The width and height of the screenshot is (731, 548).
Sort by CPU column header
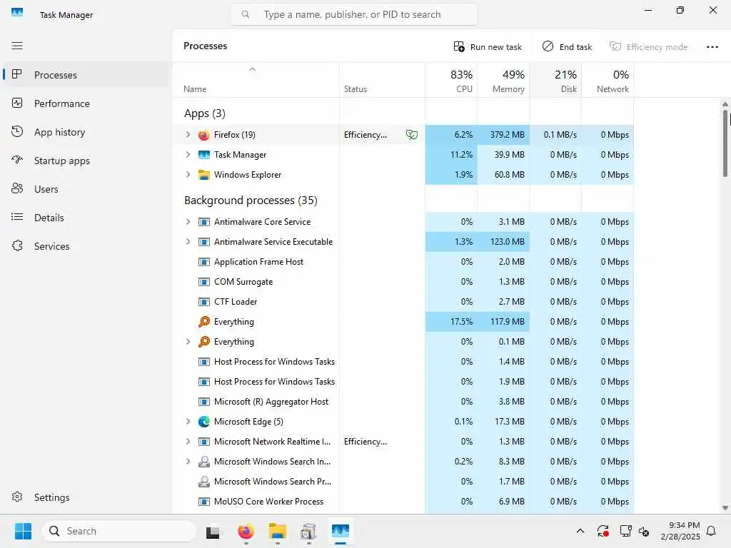[x=451, y=80]
